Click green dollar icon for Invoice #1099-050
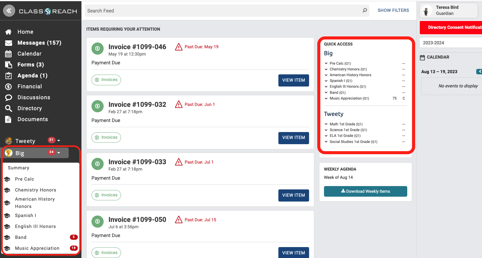The image size is (482, 258). [x=98, y=221]
